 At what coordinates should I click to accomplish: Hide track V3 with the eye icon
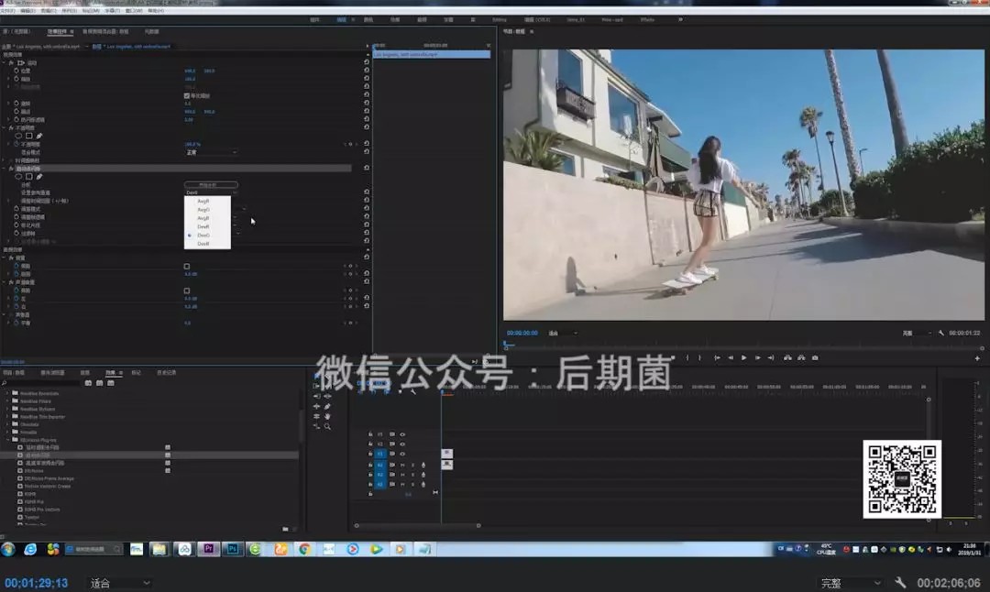402,434
